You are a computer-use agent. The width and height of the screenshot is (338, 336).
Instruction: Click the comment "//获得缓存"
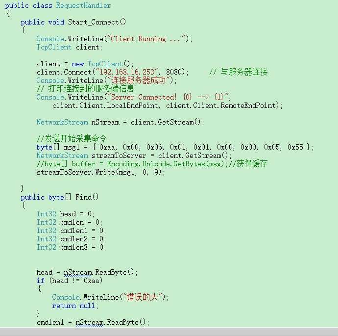tap(248, 163)
